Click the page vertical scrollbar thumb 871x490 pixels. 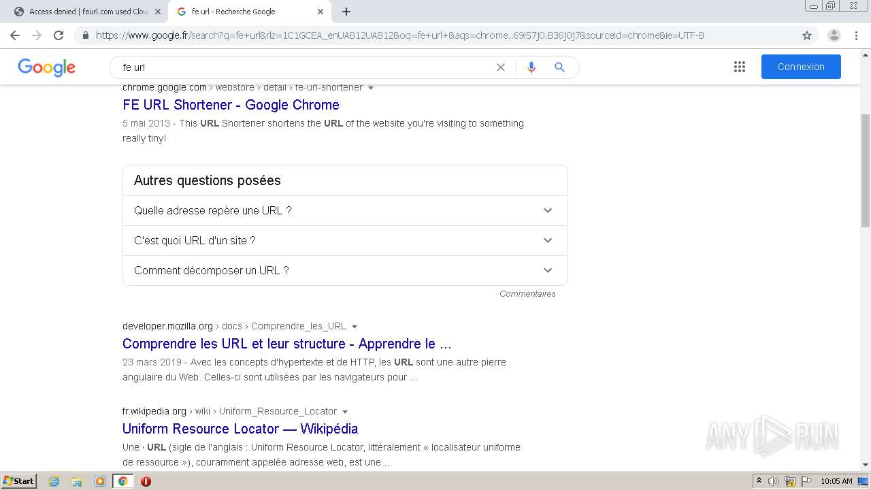pos(866,170)
